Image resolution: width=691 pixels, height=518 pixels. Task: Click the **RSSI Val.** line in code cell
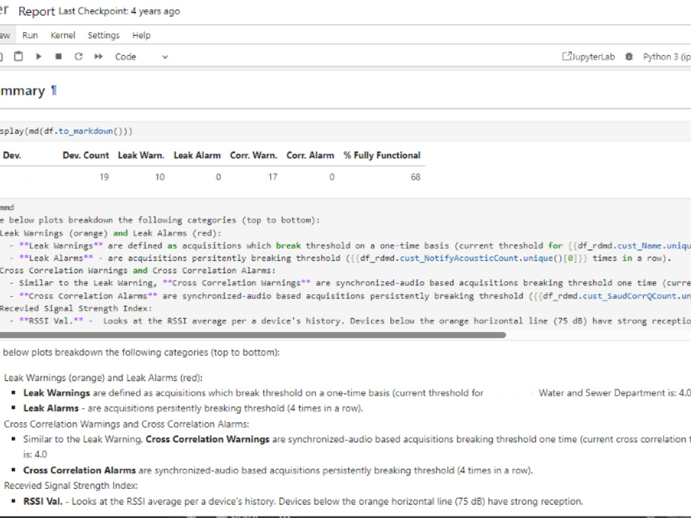click(x=350, y=321)
